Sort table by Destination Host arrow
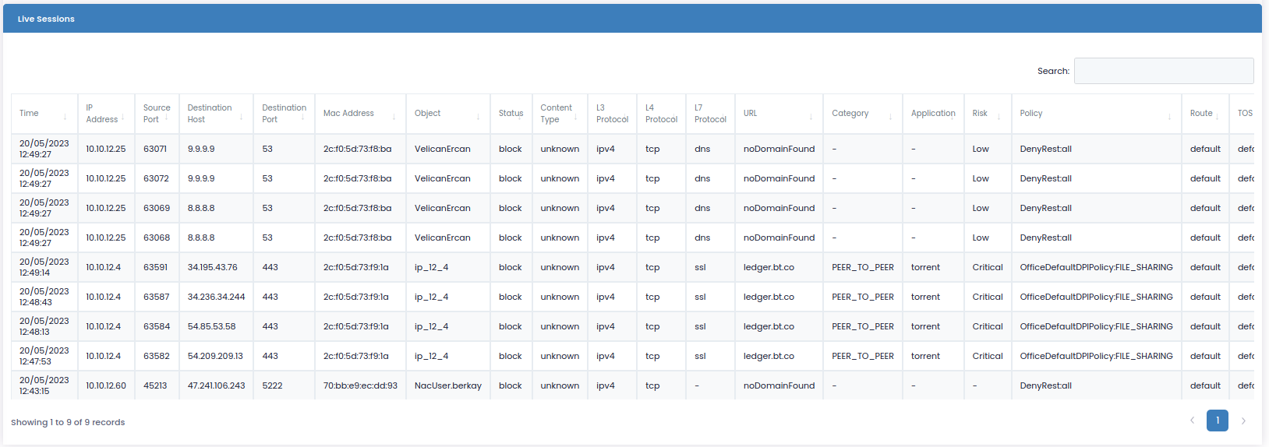 241,117
